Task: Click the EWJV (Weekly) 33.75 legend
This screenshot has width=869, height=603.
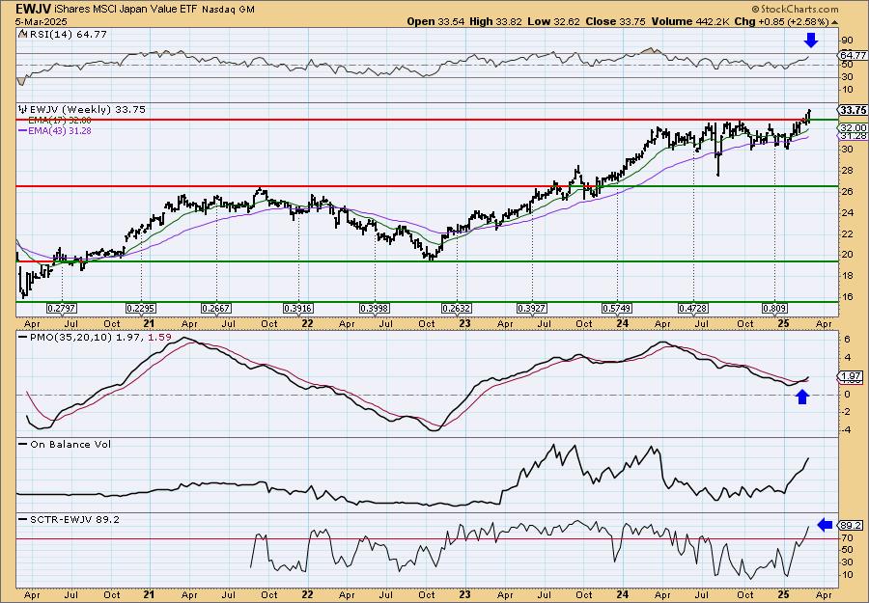Action: (x=88, y=110)
